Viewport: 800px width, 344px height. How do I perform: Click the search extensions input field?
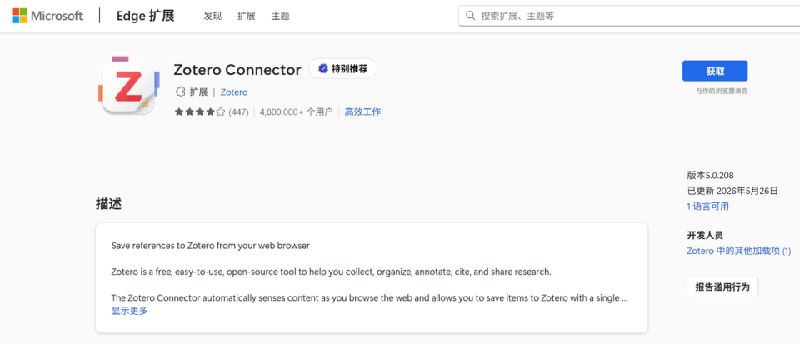[x=629, y=16]
